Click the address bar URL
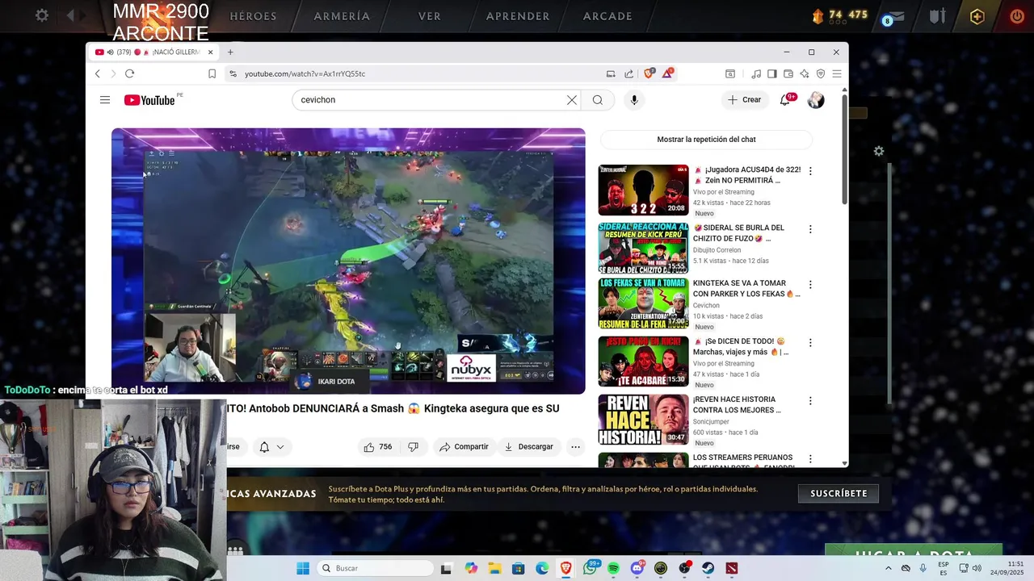Viewport: 1034px width, 581px height. 305,73
